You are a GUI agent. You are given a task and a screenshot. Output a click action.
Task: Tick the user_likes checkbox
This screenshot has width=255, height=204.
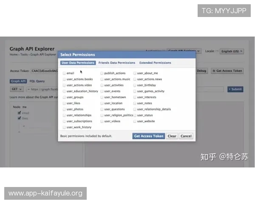[x=64, y=103]
